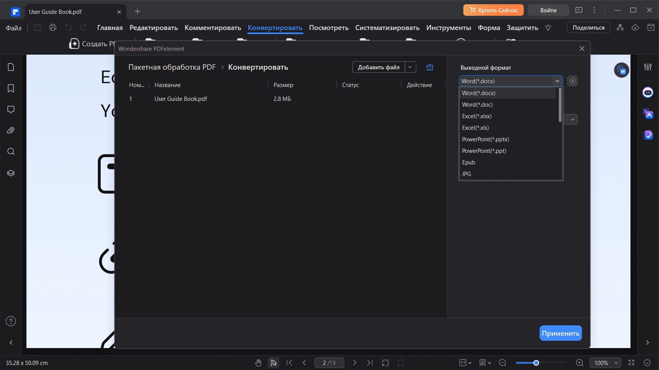Switch to the Посмотреть tab
659x370 pixels.
(x=329, y=28)
